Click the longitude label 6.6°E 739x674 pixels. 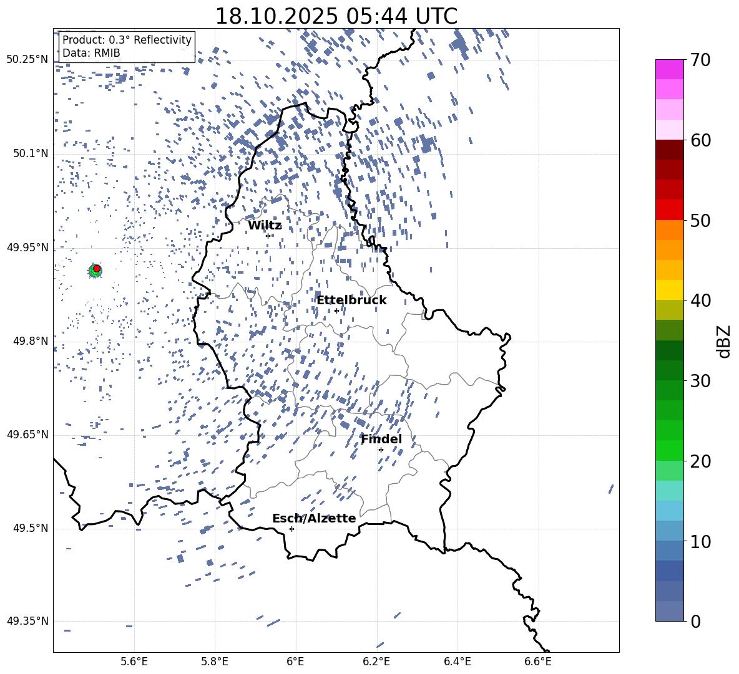tap(538, 662)
